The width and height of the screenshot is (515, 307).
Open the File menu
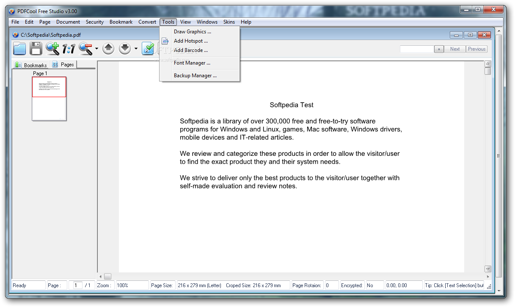point(15,22)
